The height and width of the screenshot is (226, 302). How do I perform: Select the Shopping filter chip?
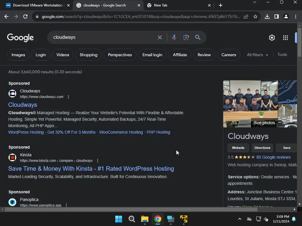coord(88,55)
